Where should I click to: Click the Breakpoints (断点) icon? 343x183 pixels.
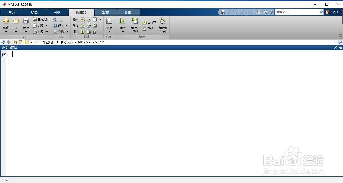coord(109,21)
